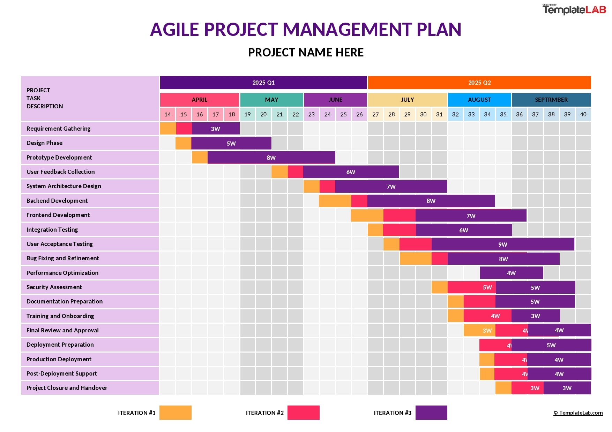The width and height of the screenshot is (612, 432).
Task: Click the Project Closure and Handover label
Action: coord(67,388)
